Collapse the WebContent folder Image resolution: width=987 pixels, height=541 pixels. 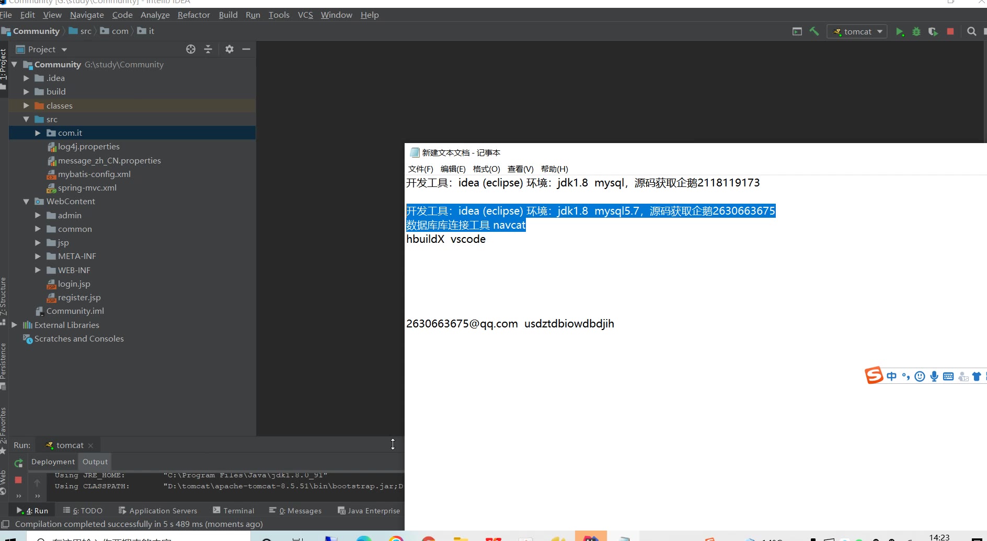(26, 201)
